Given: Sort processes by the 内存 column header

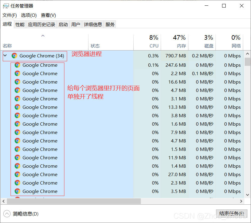Looking at the screenshot, I should coord(175,42).
